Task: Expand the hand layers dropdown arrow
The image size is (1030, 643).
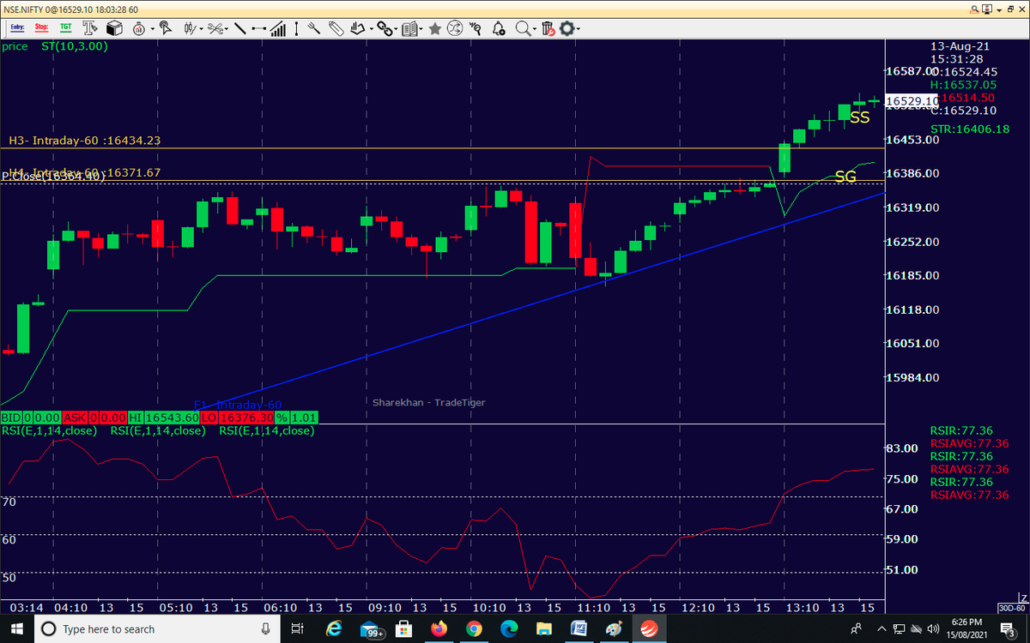Action: pyautogui.click(x=371, y=29)
